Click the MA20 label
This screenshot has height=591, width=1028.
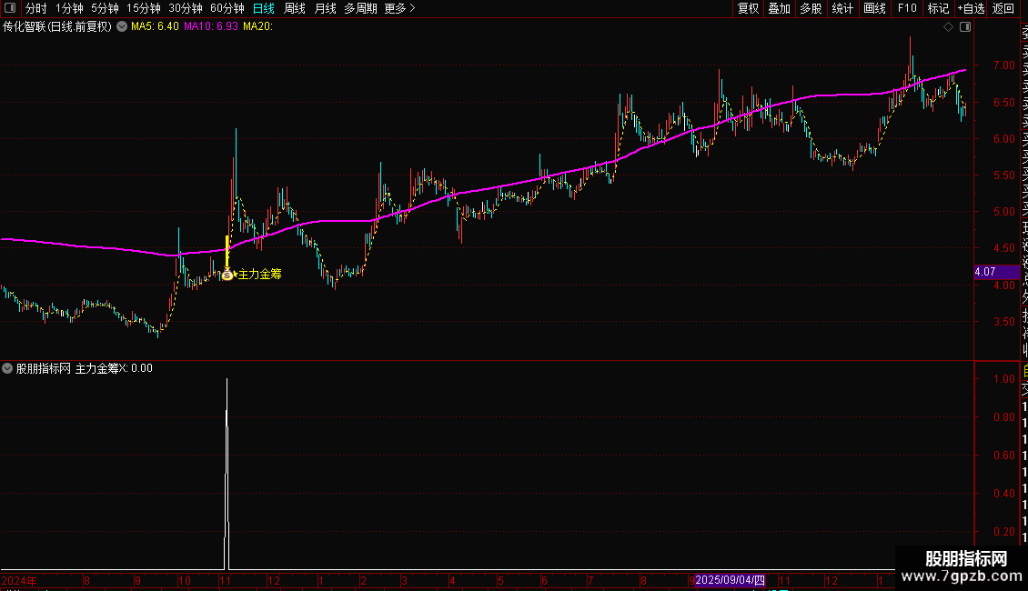point(257,27)
